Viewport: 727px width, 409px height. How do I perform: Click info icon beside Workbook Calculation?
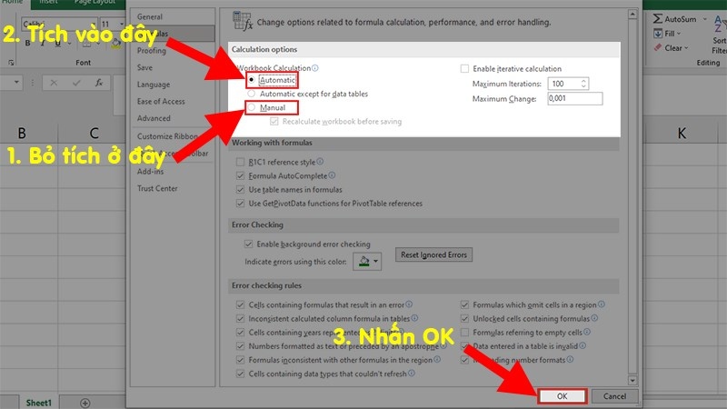click(315, 68)
